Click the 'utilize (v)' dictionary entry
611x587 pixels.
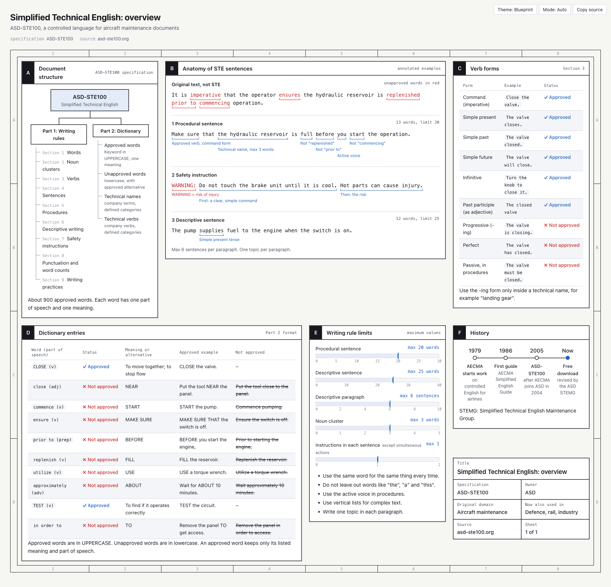(47, 473)
